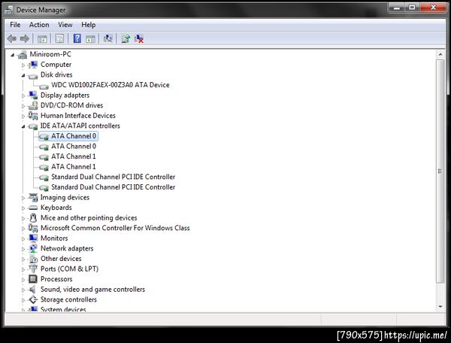Screen dimensions: 451x343
Task: Select the Microsoft Common Controller For Windows Class label
Action: [x=115, y=228]
